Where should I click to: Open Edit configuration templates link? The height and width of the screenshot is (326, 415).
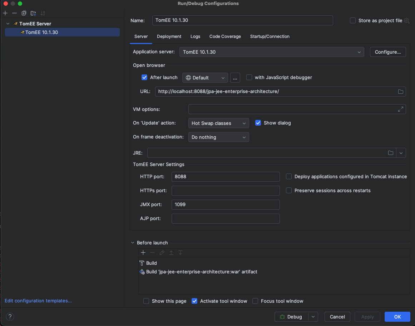point(38,301)
